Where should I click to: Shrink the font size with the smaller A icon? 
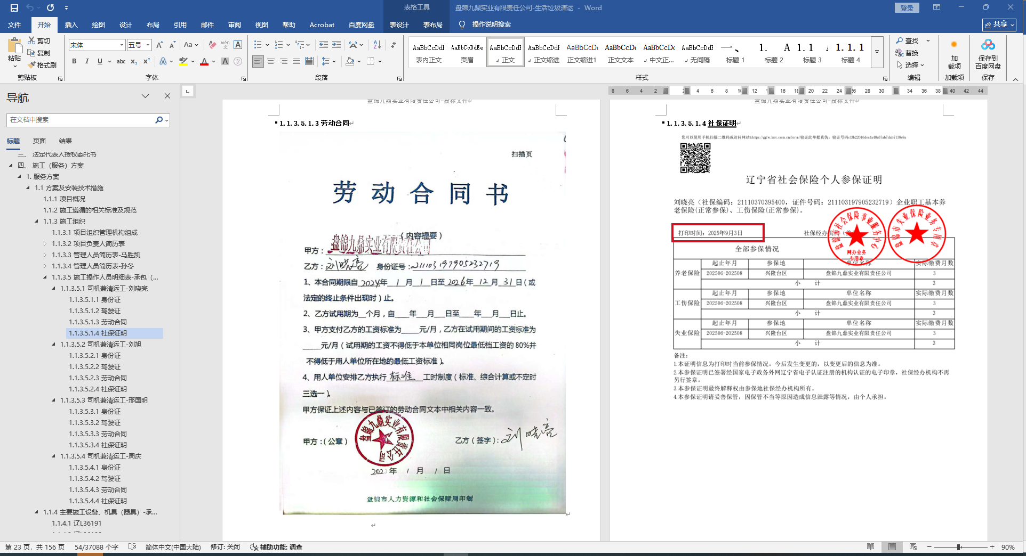[172, 45]
